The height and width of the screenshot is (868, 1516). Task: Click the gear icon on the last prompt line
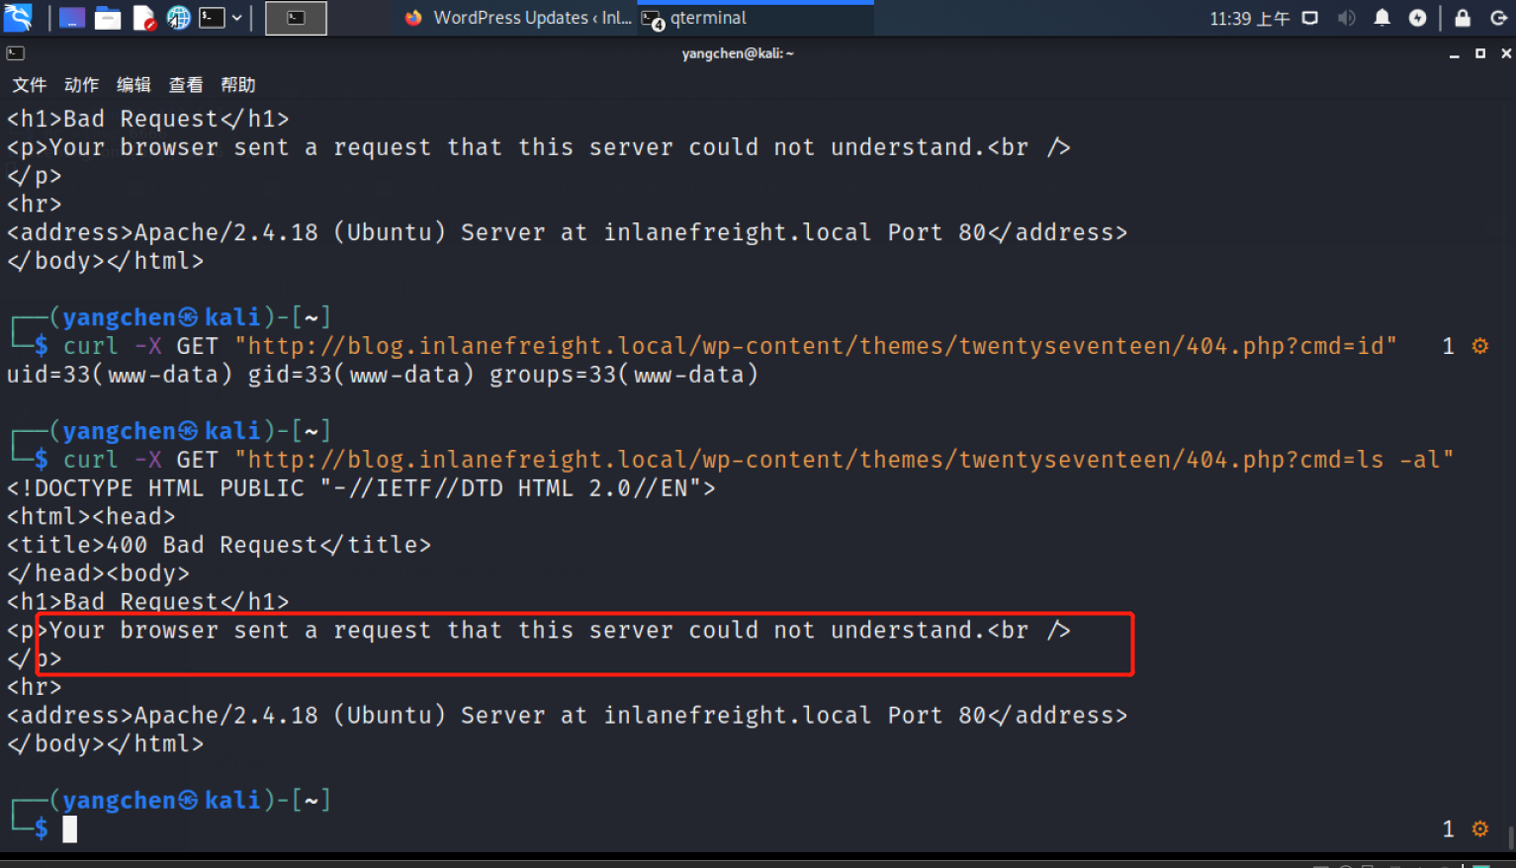point(1480,828)
